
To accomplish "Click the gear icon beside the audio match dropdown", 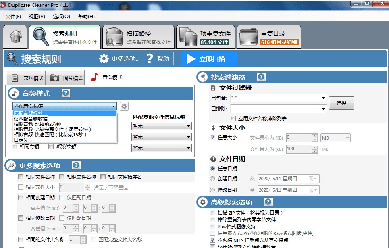I will pos(123,106).
